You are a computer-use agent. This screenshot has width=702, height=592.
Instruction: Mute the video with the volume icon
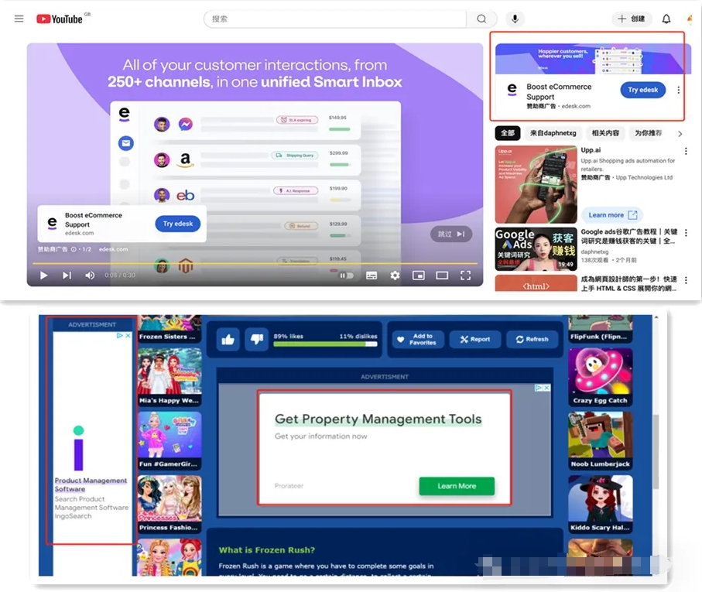pyautogui.click(x=90, y=275)
